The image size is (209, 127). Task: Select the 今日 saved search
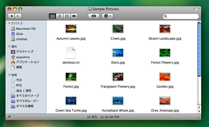(x=16, y=80)
